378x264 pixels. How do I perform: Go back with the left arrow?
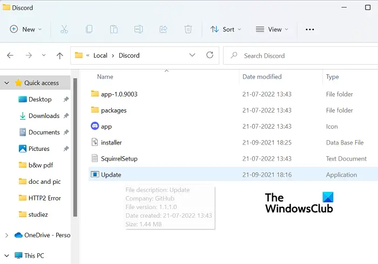click(x=10, y=55)
